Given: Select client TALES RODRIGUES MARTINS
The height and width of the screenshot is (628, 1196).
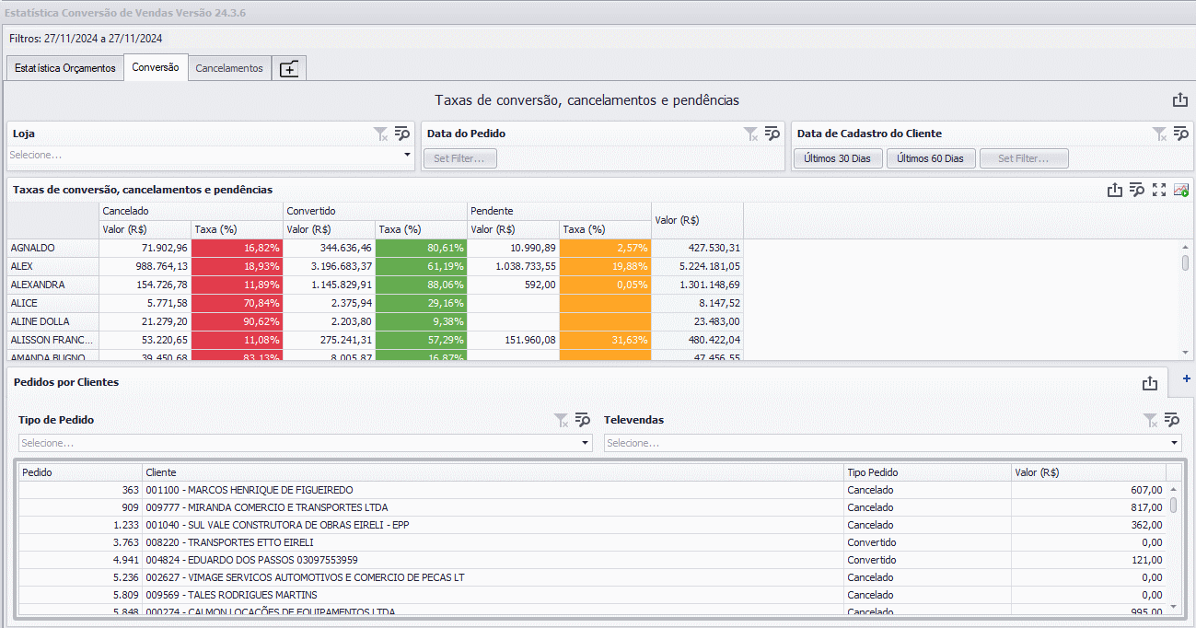Looking at the screenshot, I should (493, 595).
